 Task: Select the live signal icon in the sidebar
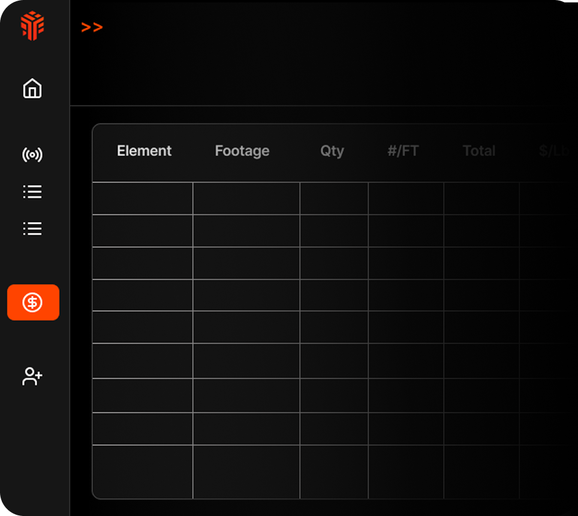click(x=31, y=155)
